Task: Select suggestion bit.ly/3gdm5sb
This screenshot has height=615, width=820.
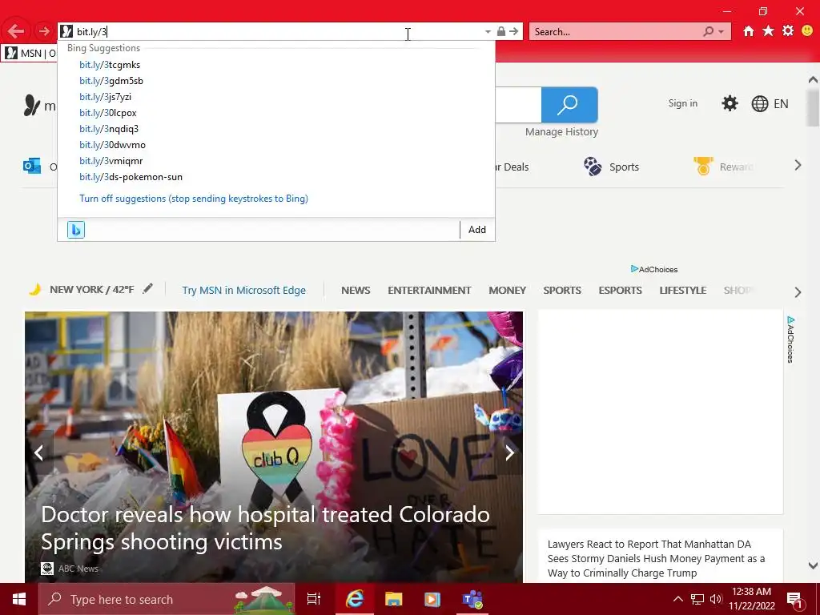Action: point(111,81)
